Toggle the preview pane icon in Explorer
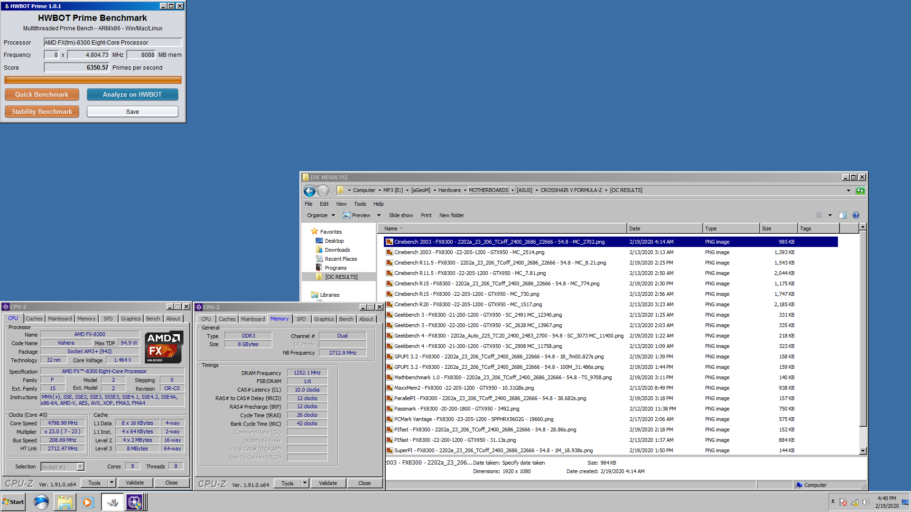This screenshot has height=512, width=911. point(843,215)
